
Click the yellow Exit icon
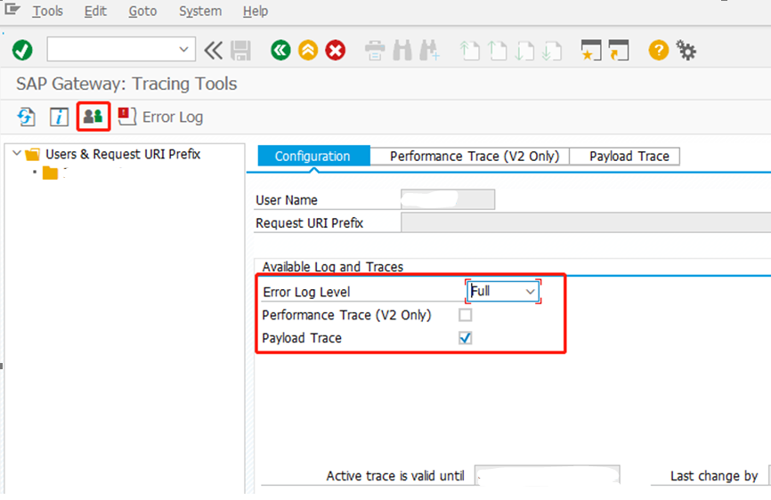tap(308, 50)
